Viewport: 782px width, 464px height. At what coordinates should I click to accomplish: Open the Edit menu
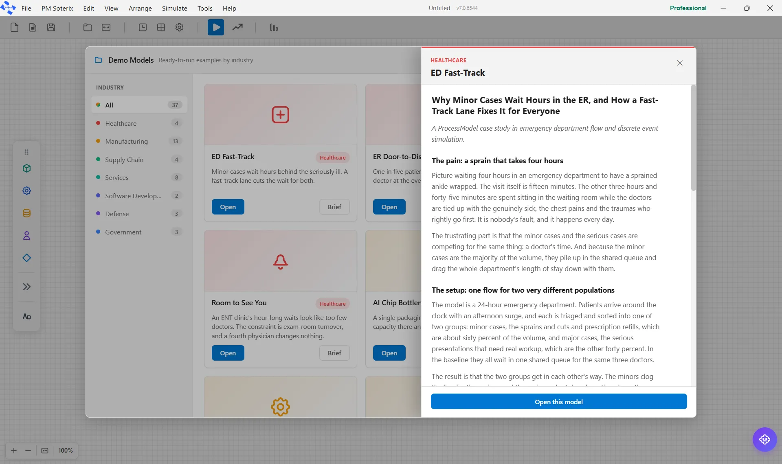pos(88,8)
